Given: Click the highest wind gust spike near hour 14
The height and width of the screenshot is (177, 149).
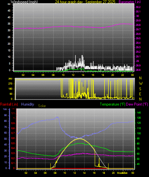Looking at the screenshot, I should pos(82,55).
